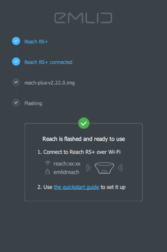Click the left signal waves beside the receiver
167x252 pixels.
point(89,168)
